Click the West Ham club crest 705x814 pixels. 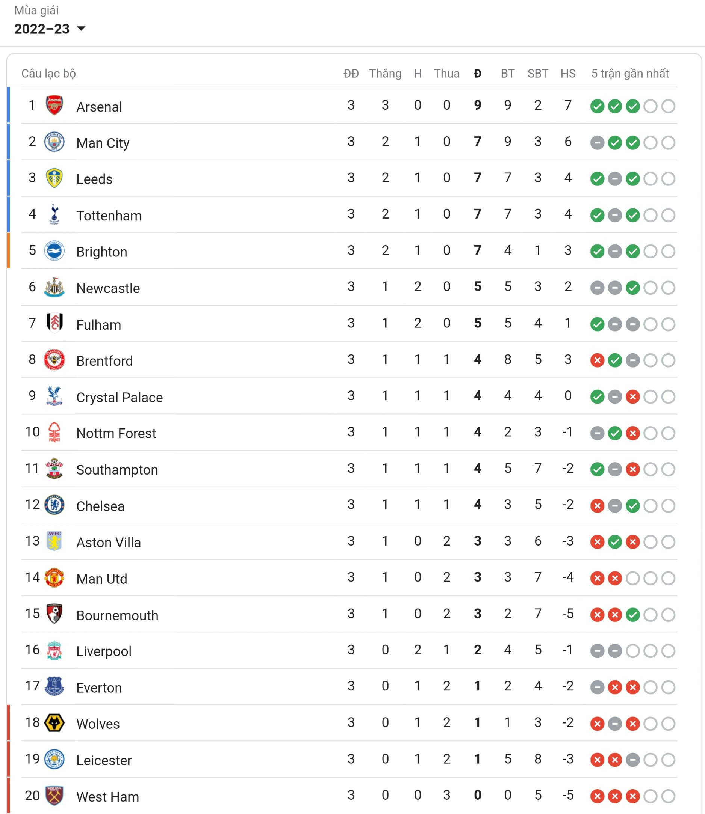(x=54, y=796)
